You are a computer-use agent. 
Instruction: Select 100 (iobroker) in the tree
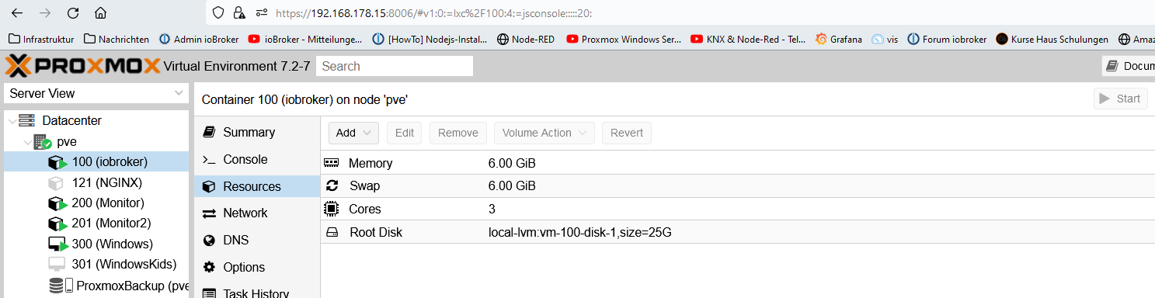[97, 162]
